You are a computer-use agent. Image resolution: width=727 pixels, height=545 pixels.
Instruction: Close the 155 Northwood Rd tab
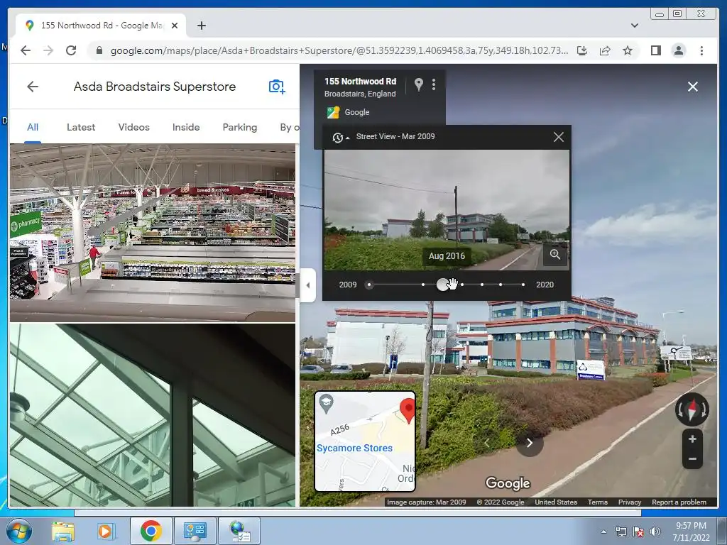(x=175, y=26)
